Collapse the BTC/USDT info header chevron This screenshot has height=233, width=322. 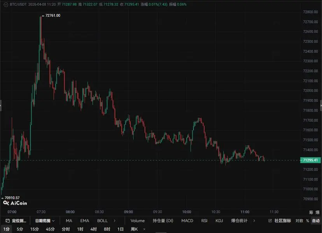(x=5, y=5)
